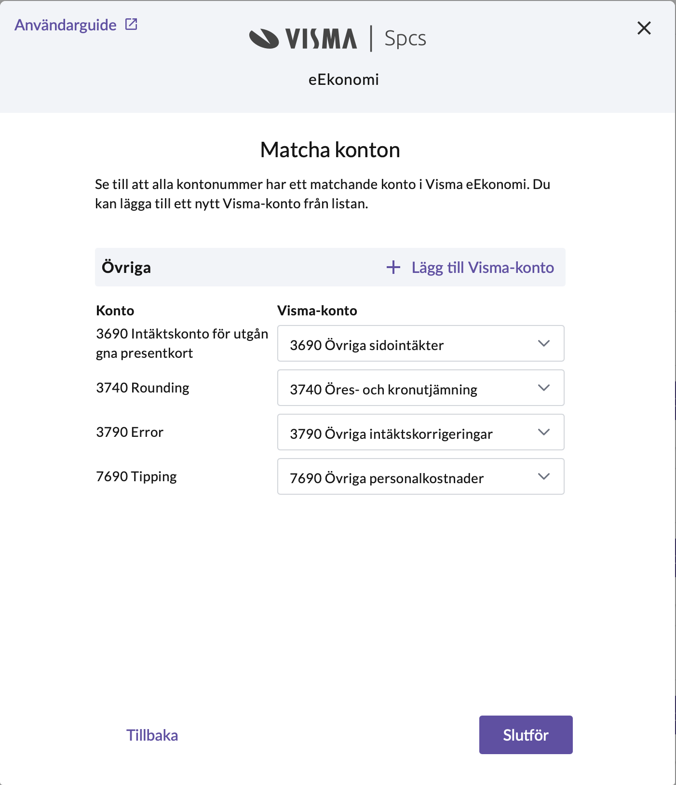
Task: Select the Lägg till Visma-konto text button
Action: tap(483, 268)
